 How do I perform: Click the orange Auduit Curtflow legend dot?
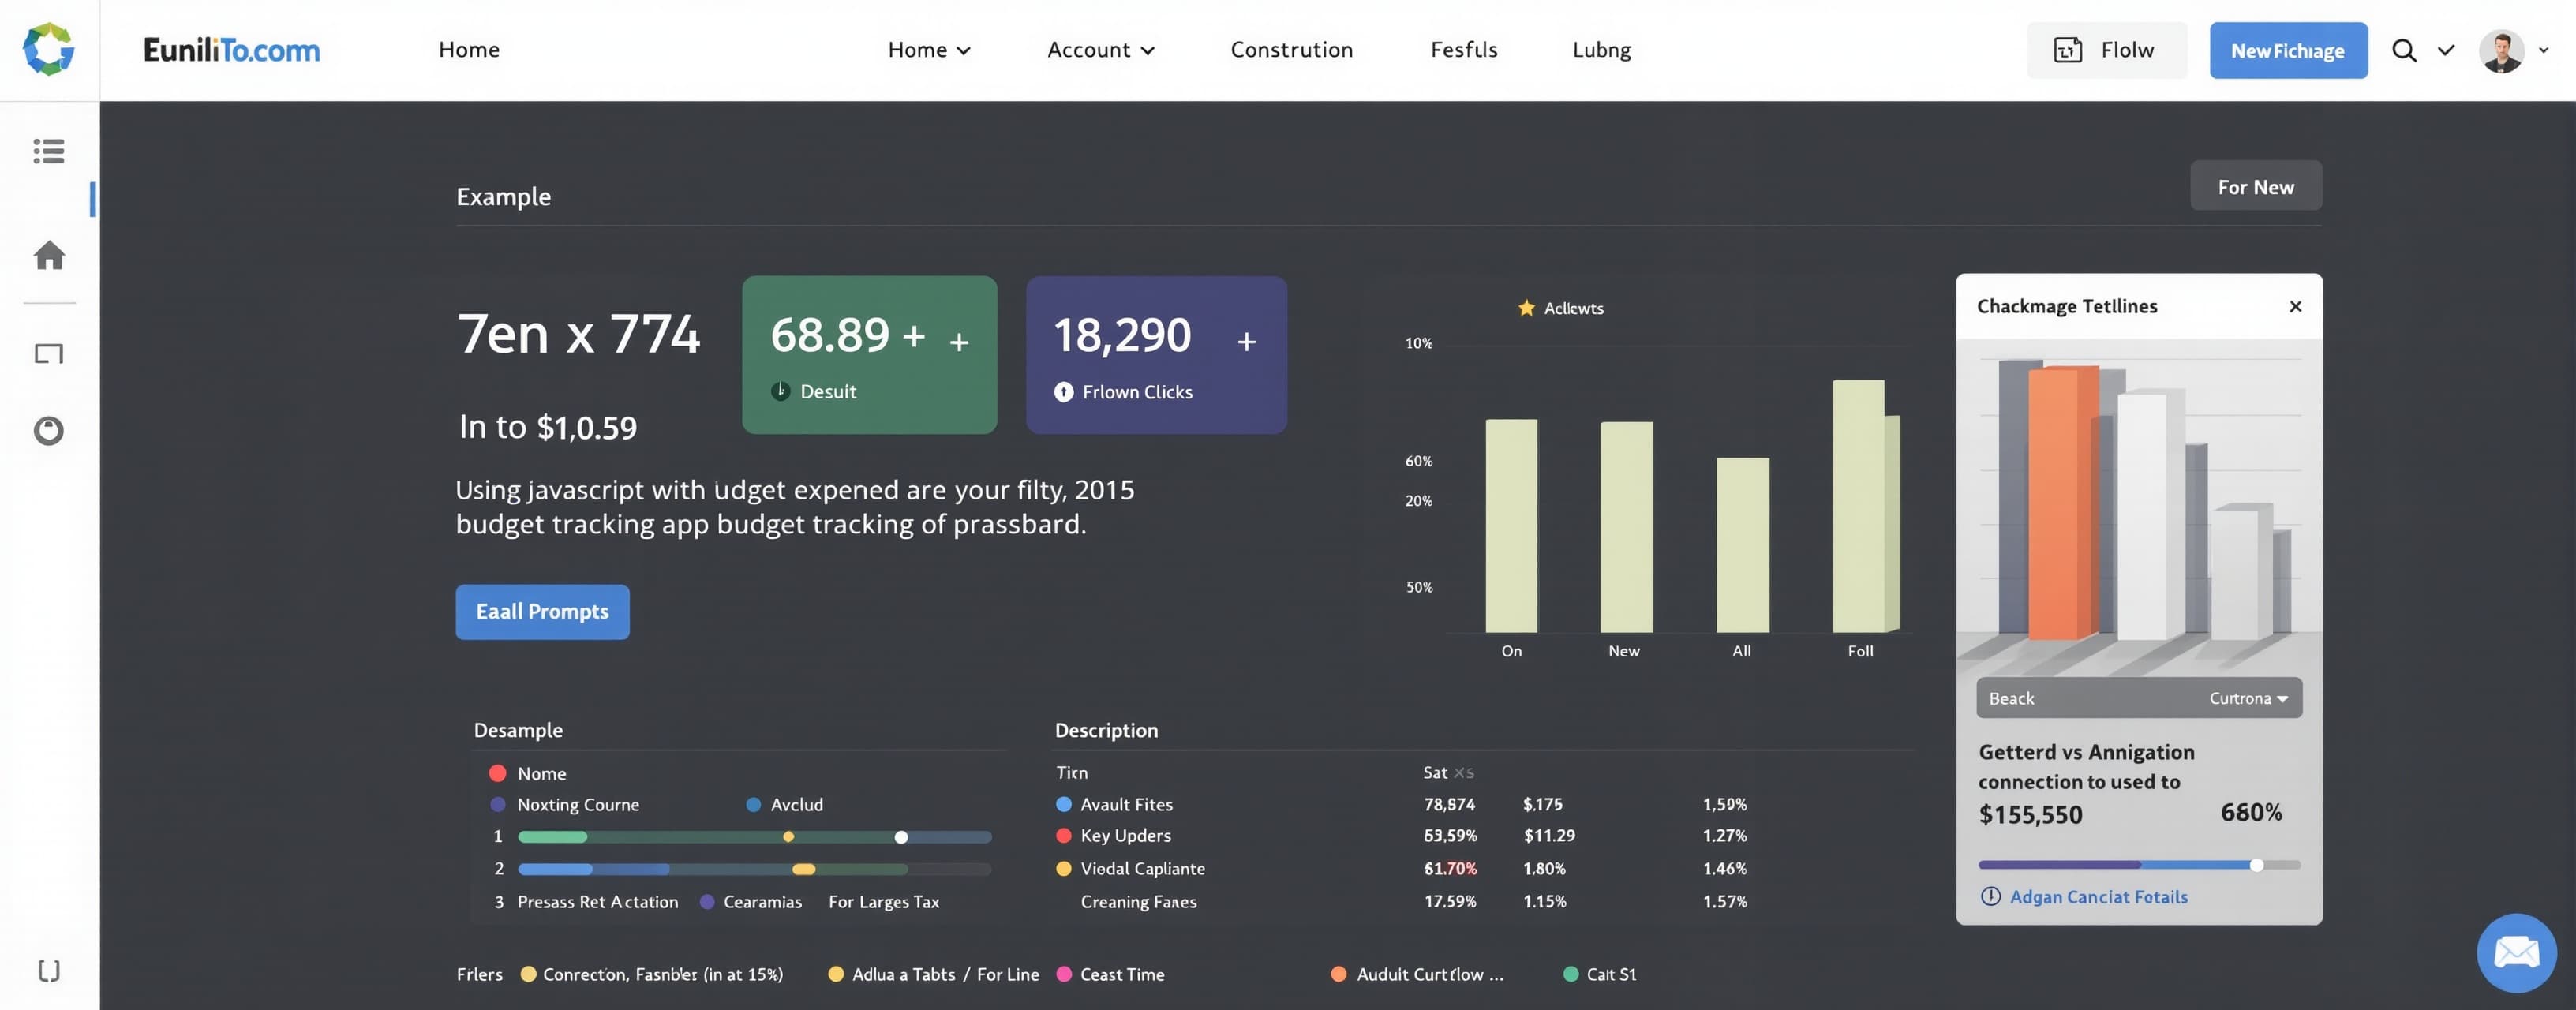1338,973
